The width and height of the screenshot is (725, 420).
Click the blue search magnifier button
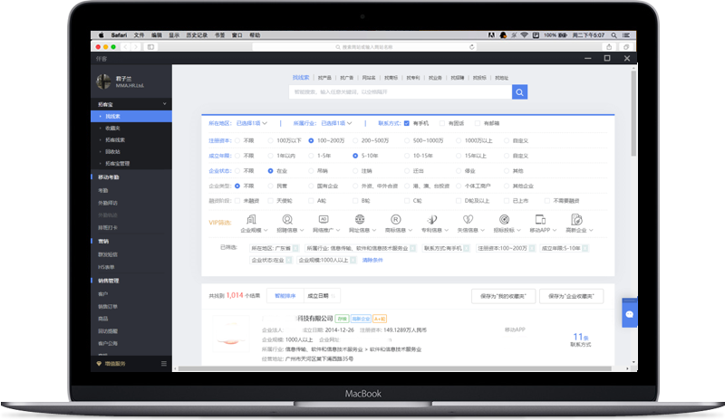[x=519, y=91]
